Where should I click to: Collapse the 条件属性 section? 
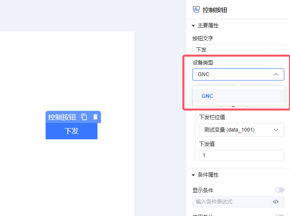(194, 175)
